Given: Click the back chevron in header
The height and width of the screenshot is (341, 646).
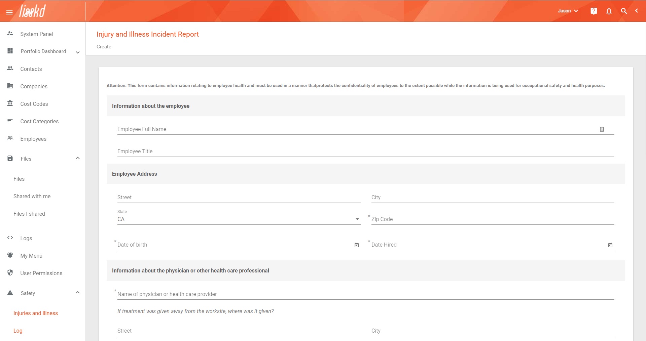Looking at the screenshot, I should tap(637, 11).
